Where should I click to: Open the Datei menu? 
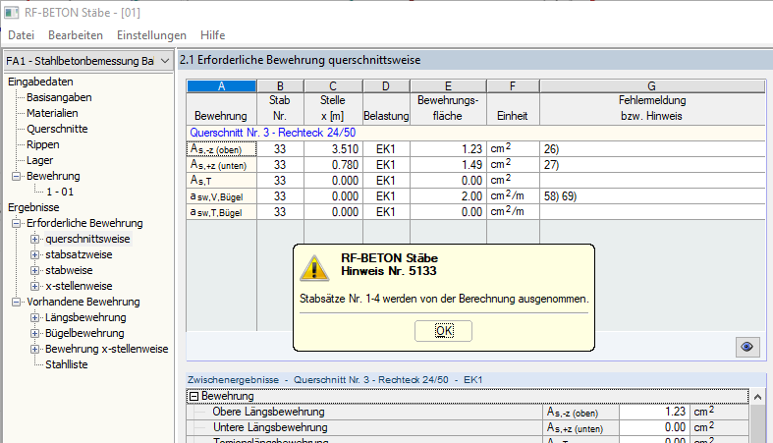click(22, 35)
